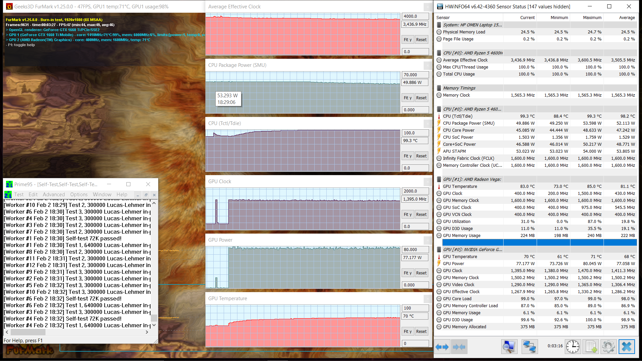Open the Test menu in Prime95

19,195
